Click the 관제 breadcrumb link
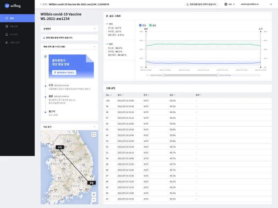This screenshot has height=208, width=278. pos(45,4)
